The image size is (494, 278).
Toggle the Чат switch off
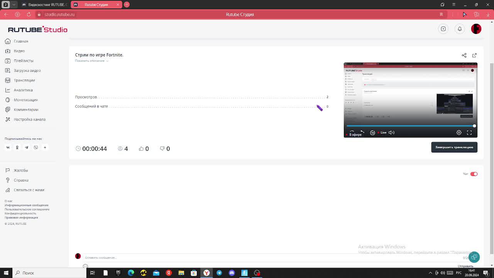(474, 174)
